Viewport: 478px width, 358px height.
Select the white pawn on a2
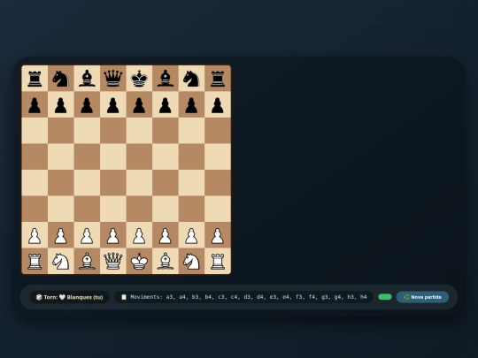tap(35, 235)
